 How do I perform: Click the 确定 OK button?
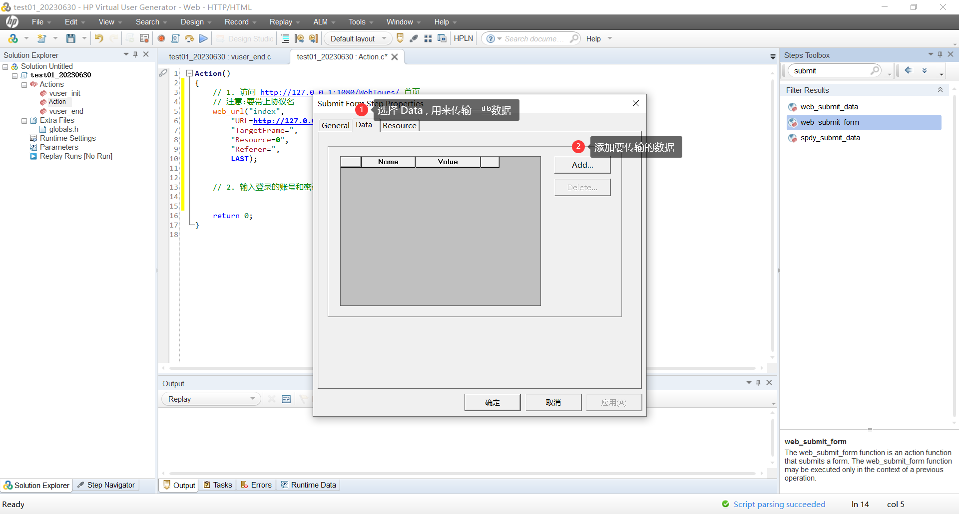tap(492, 402)
